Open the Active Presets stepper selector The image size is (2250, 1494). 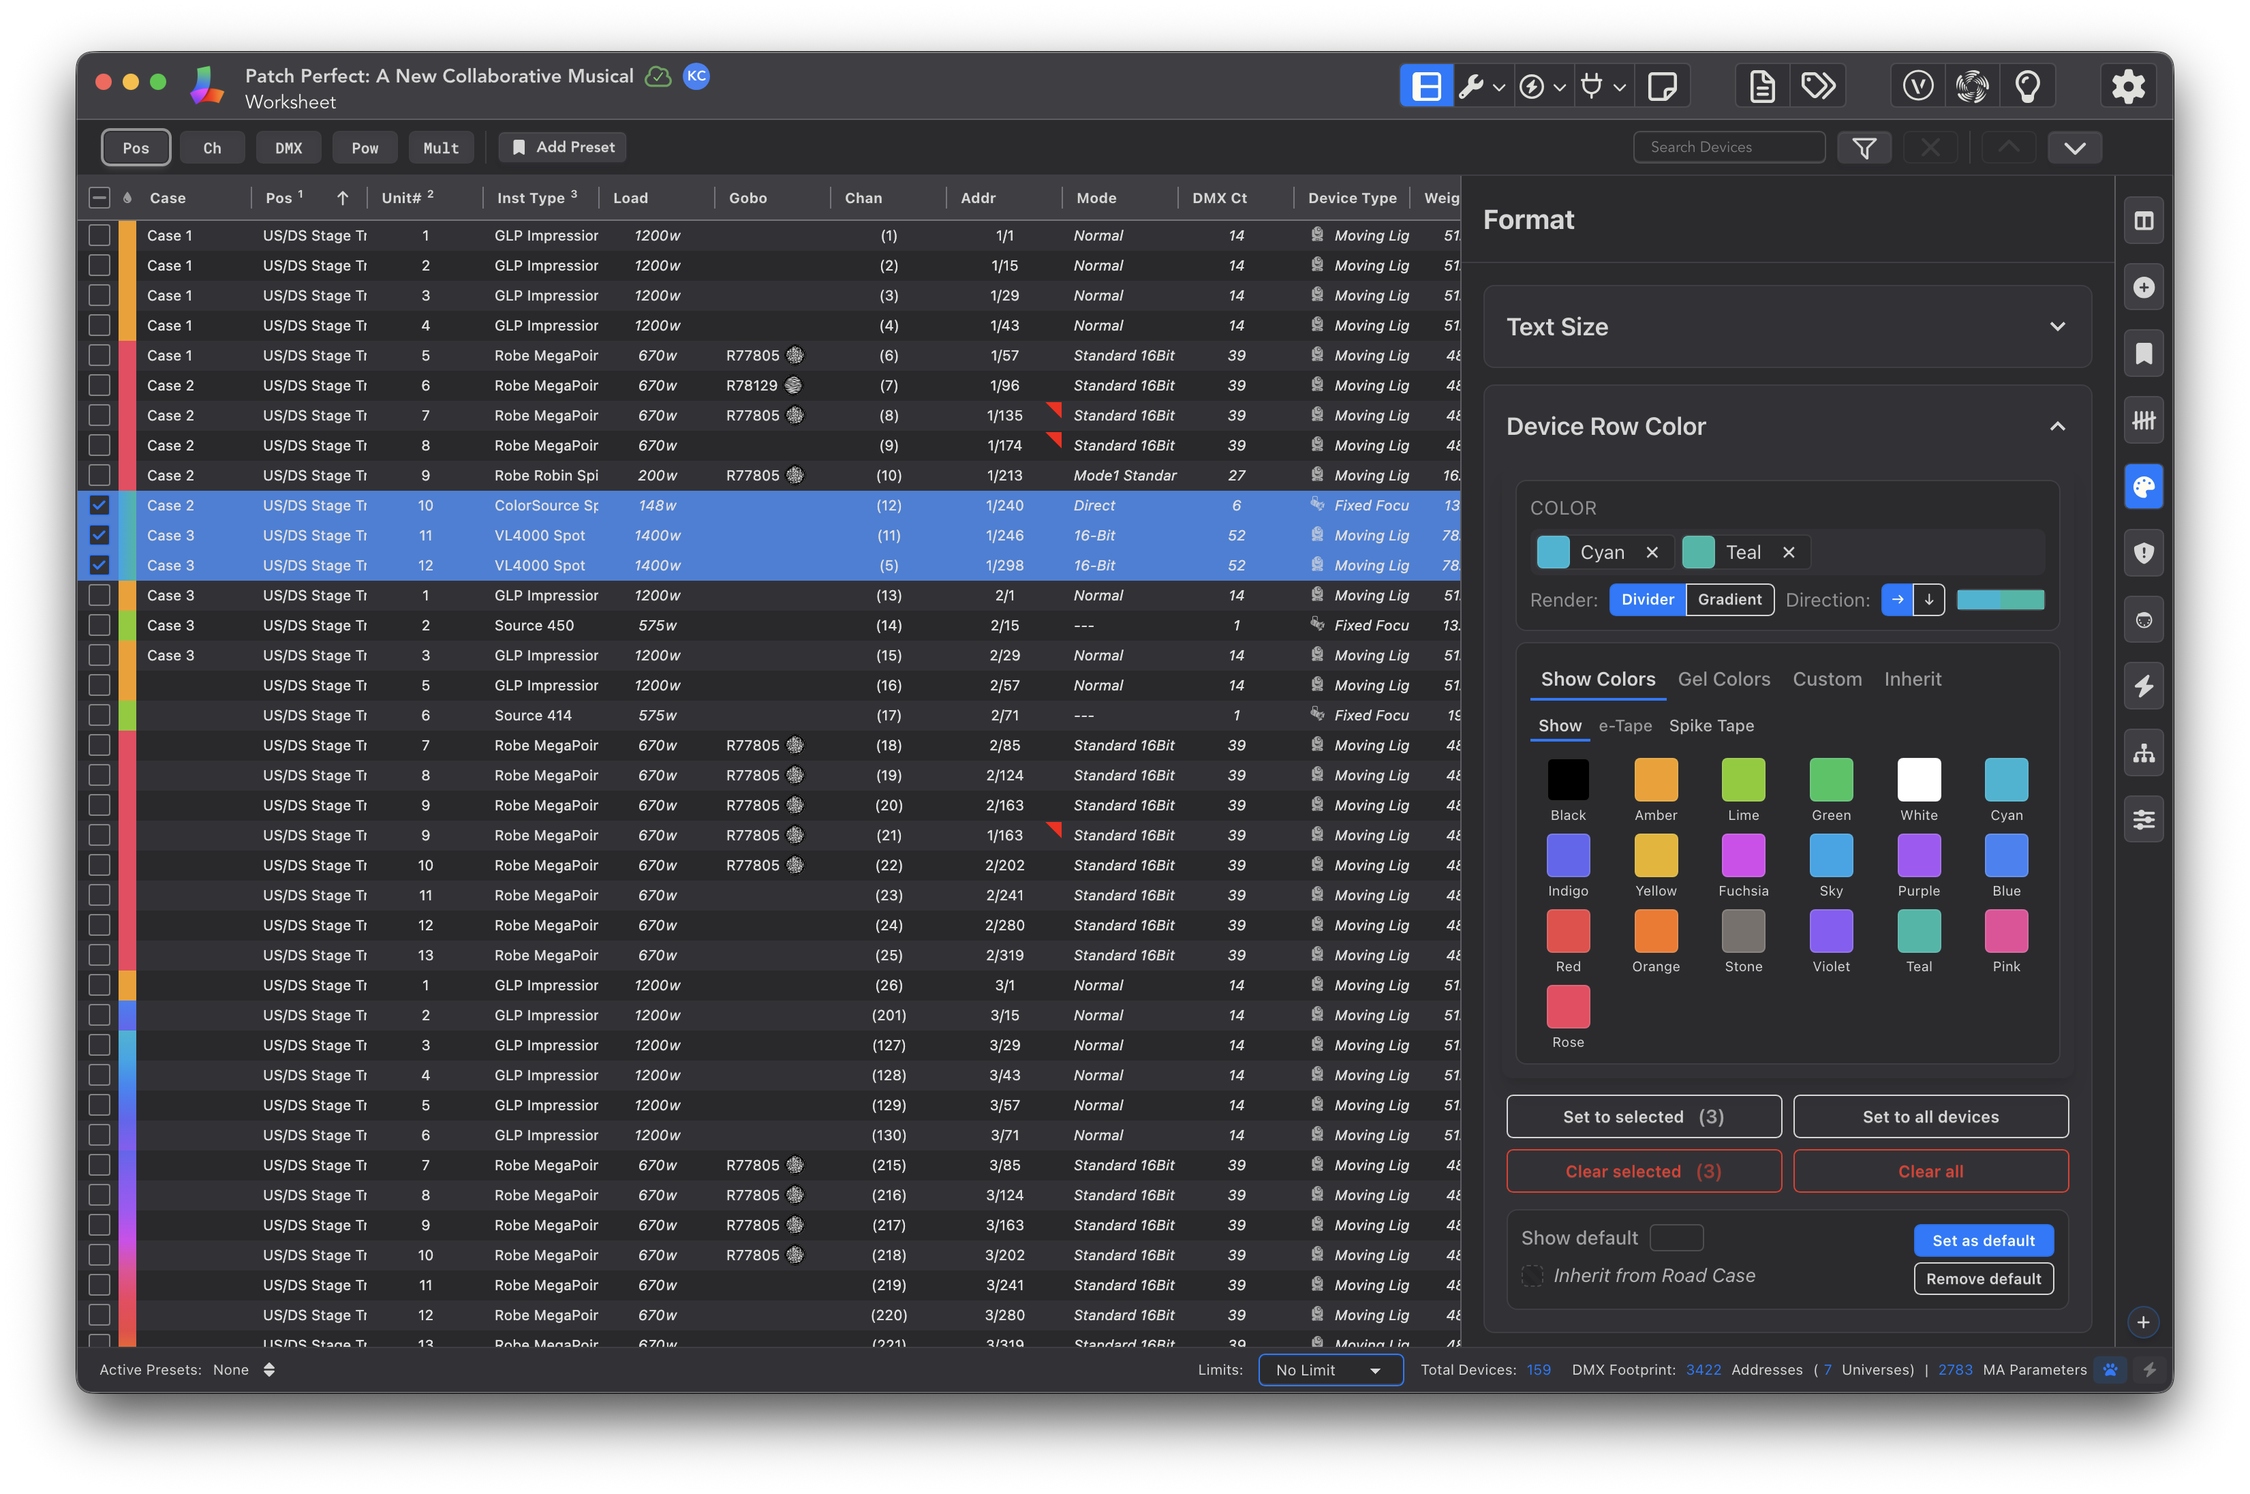270,1369
